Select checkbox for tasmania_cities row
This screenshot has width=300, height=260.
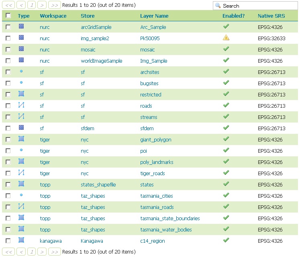click(8, 196)
